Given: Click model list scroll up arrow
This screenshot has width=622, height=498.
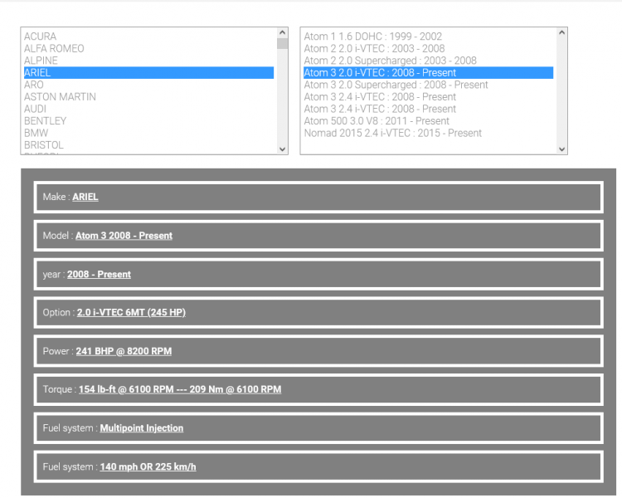Looking at the screenshot, I should (x=561, y=32).
